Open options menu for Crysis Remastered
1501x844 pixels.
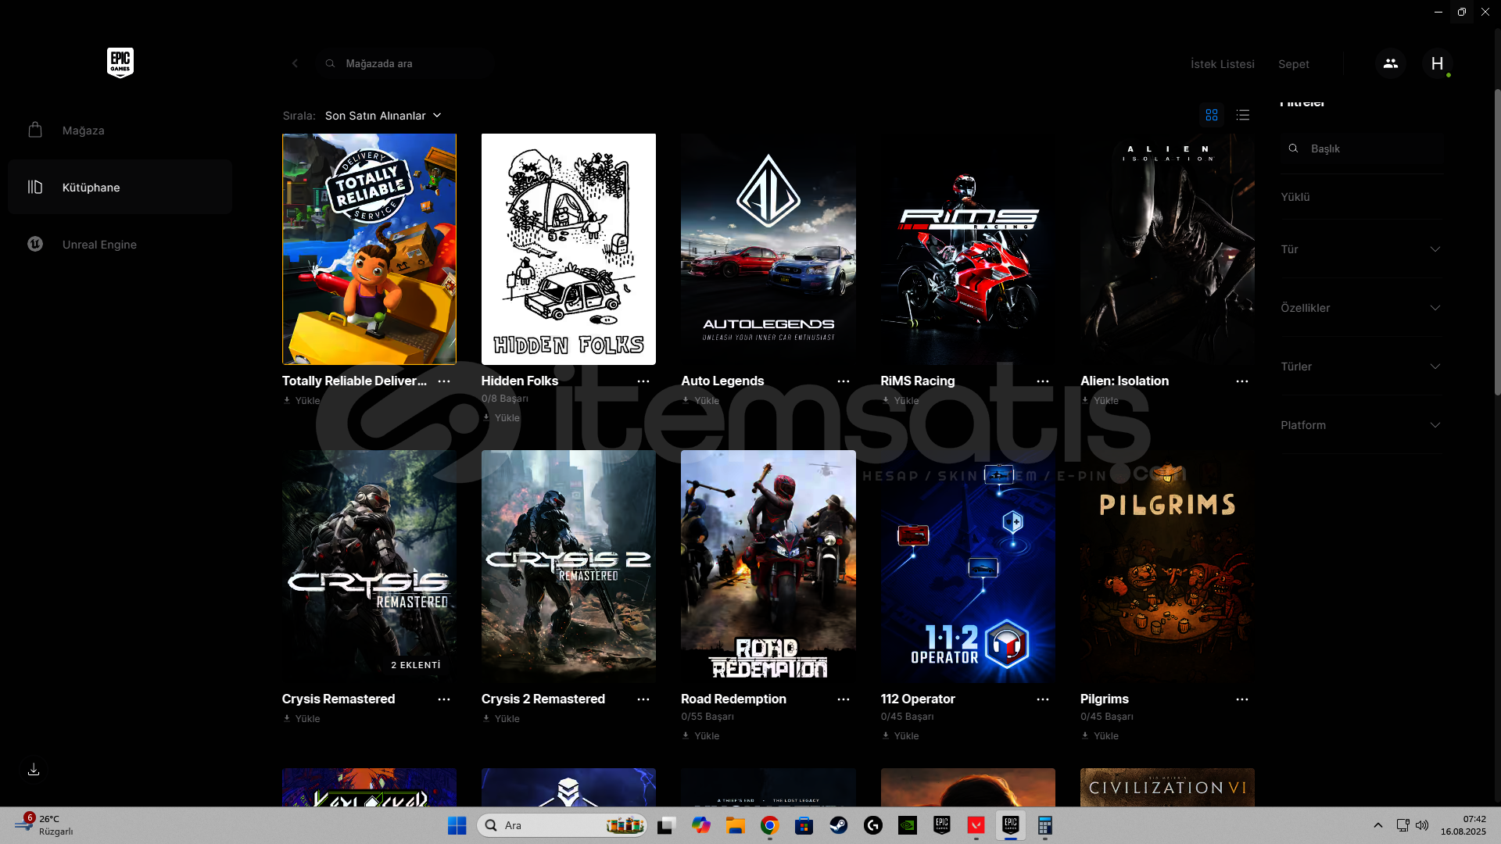click(x=444, y=699)
